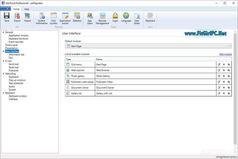Viewport: 238px width, 159px height.
Task: Launch Remote Management tool
Action: pos(102,18)
